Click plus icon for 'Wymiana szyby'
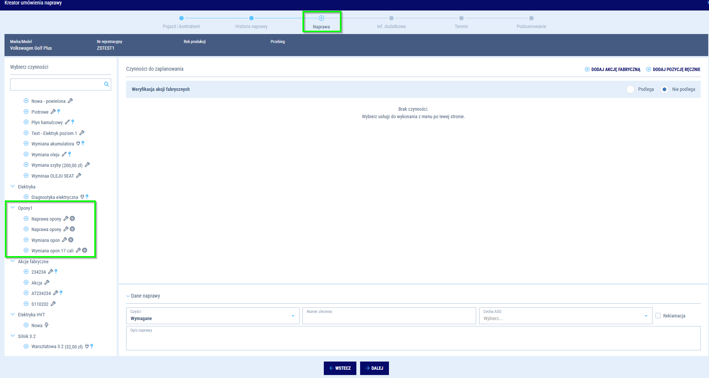This screenshot has width=709, height=378. (26, 165)
